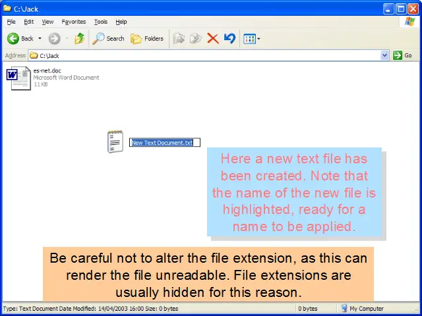The image size is (422, 316).
Task: Open the Views dropdown in toolbar
Action: [x=251, y=38]
